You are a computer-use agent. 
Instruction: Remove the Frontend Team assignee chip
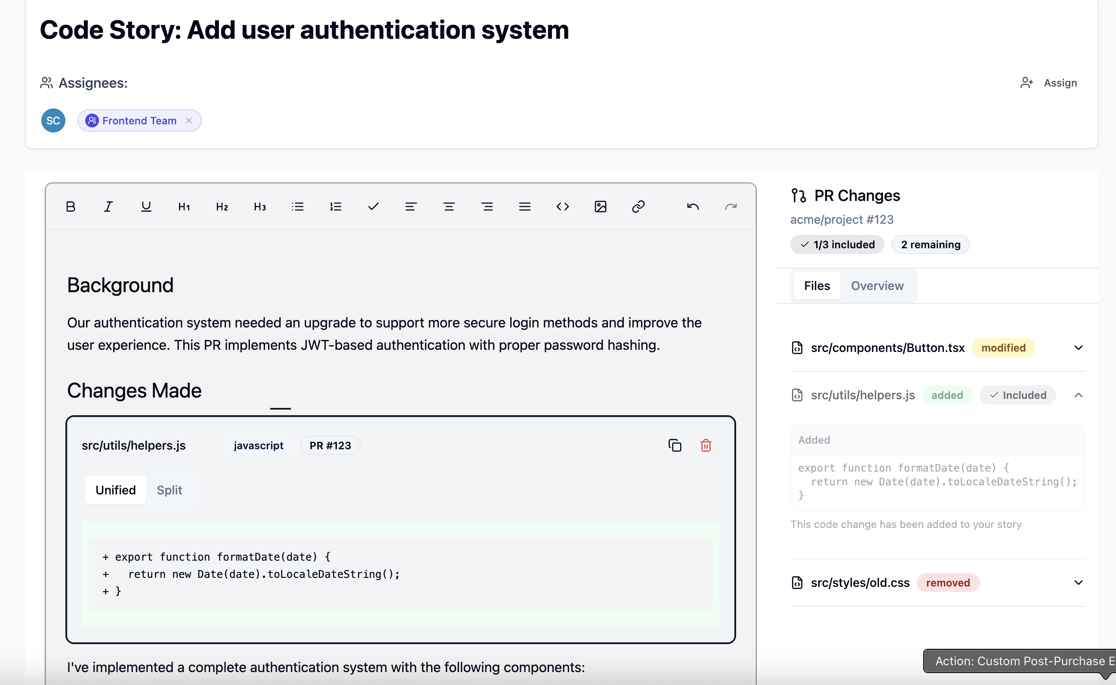coord(189,120)
